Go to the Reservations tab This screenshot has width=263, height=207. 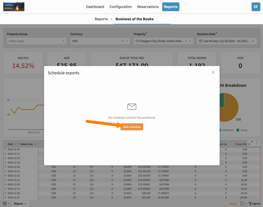pyautogui.click(x=148, y=7)
